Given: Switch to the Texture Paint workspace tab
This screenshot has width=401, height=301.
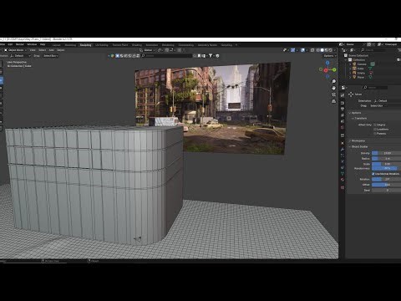Looking at the screenshot, I should pos(120,45).
